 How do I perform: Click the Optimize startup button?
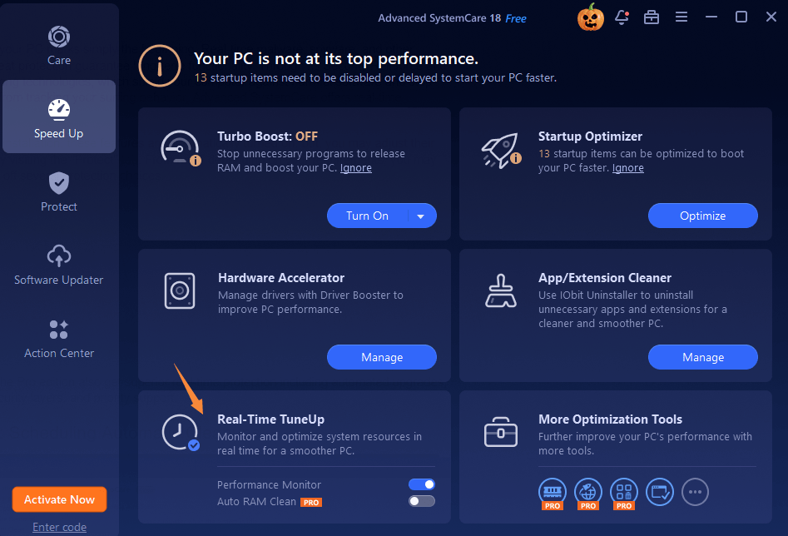[702, 216]
